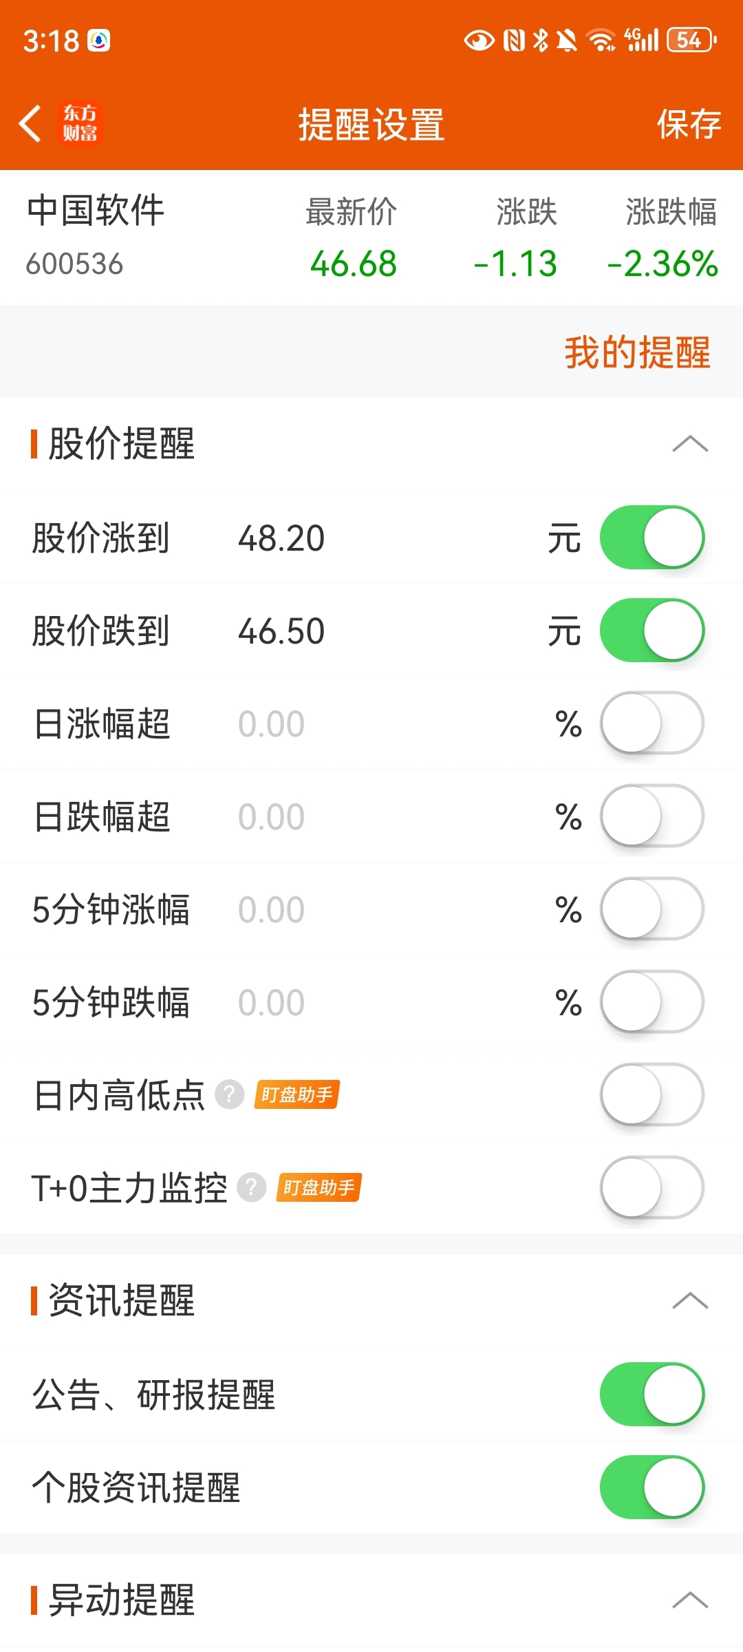Image resolution: width=743 pixels, height=1652 pixels.
Task: Collapse the 股价提醒 section
Action: [x=690, y=444]
